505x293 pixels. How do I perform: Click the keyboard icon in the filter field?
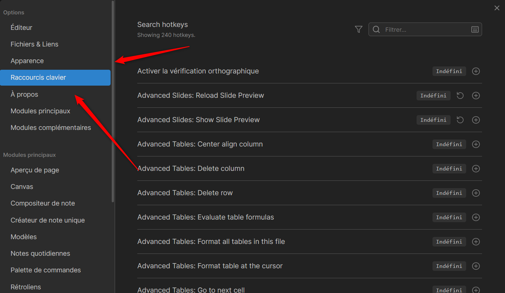click(x=475, y=30)
